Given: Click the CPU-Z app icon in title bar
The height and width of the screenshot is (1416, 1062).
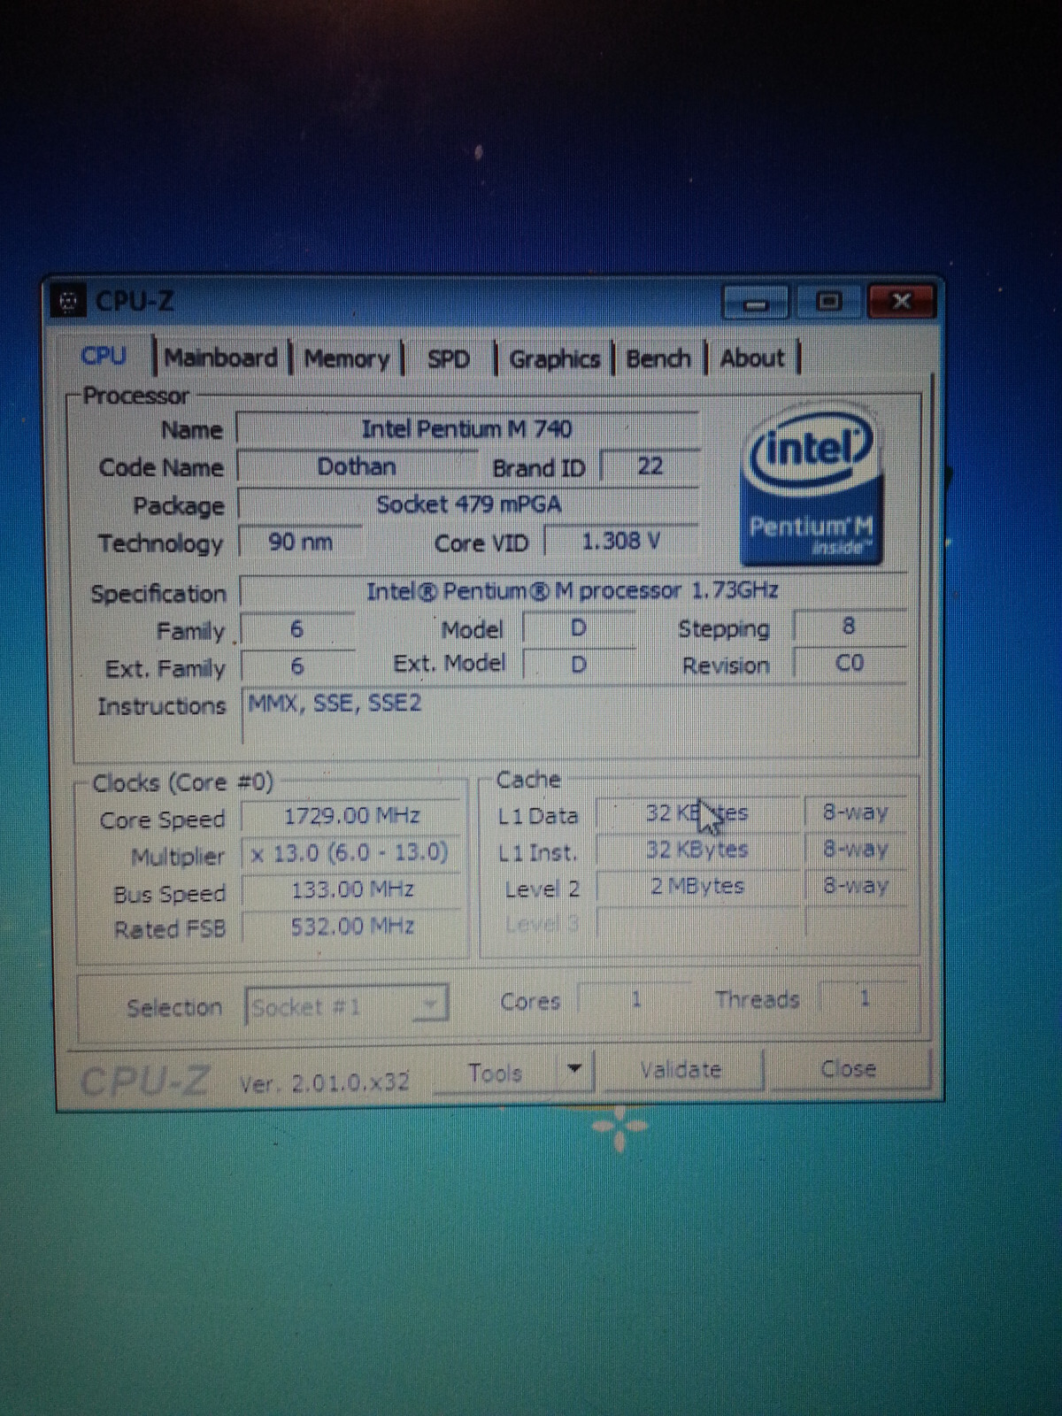Looking at the screenshot, I should pyautogui.click(x=68, y=303).
